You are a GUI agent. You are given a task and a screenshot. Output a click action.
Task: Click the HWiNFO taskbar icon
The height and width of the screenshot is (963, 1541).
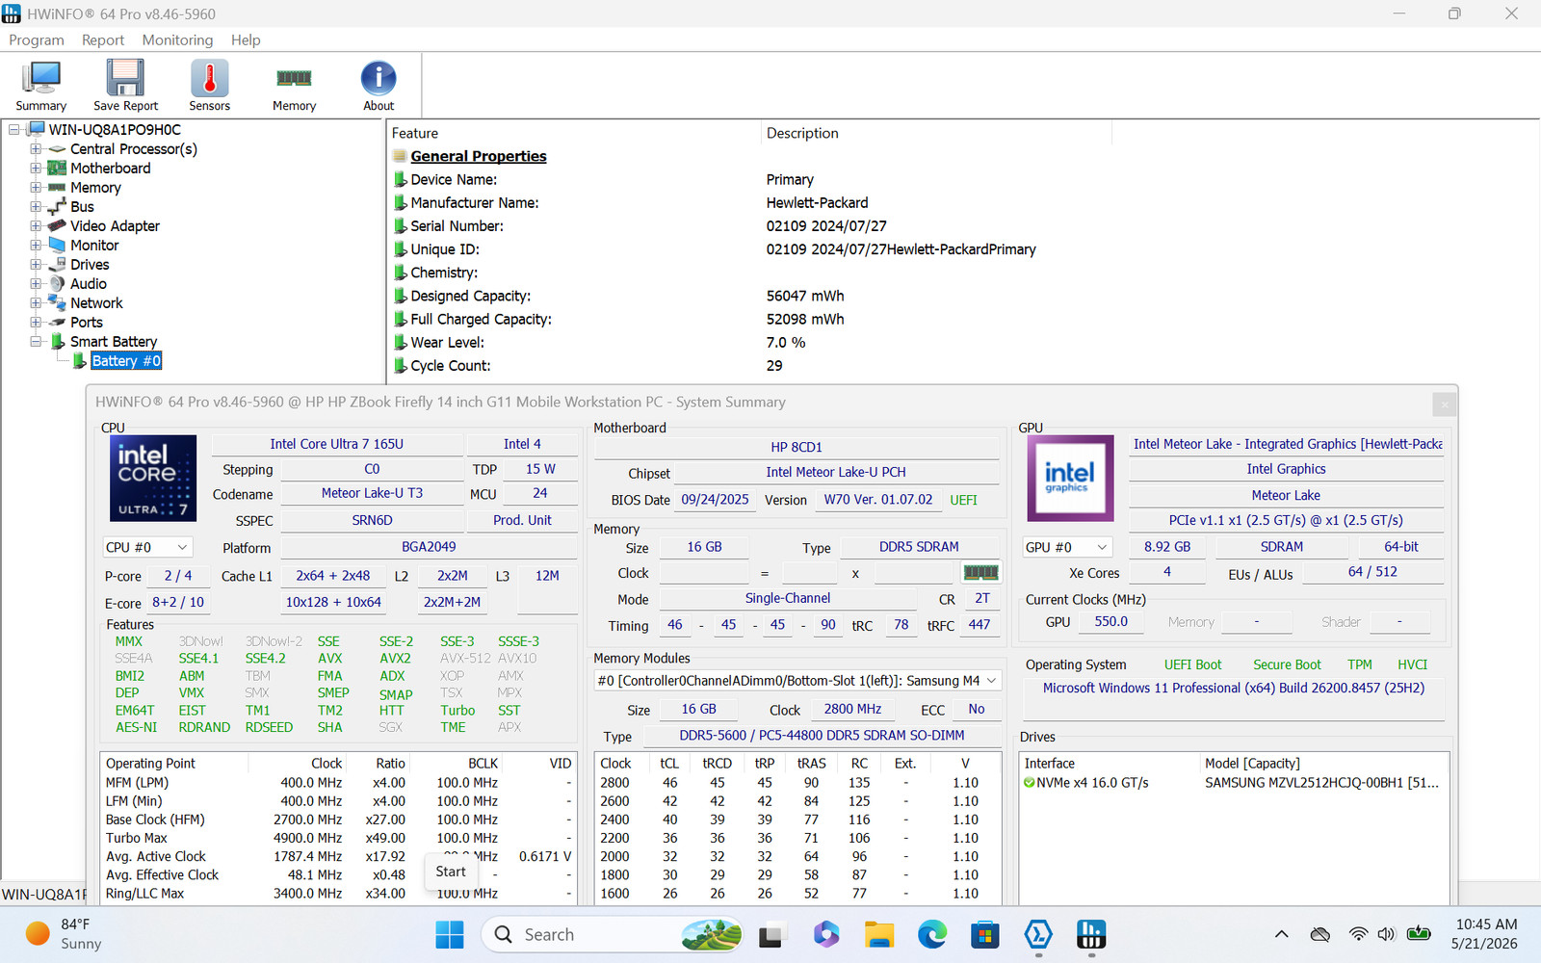click(x=1090, y=934)
